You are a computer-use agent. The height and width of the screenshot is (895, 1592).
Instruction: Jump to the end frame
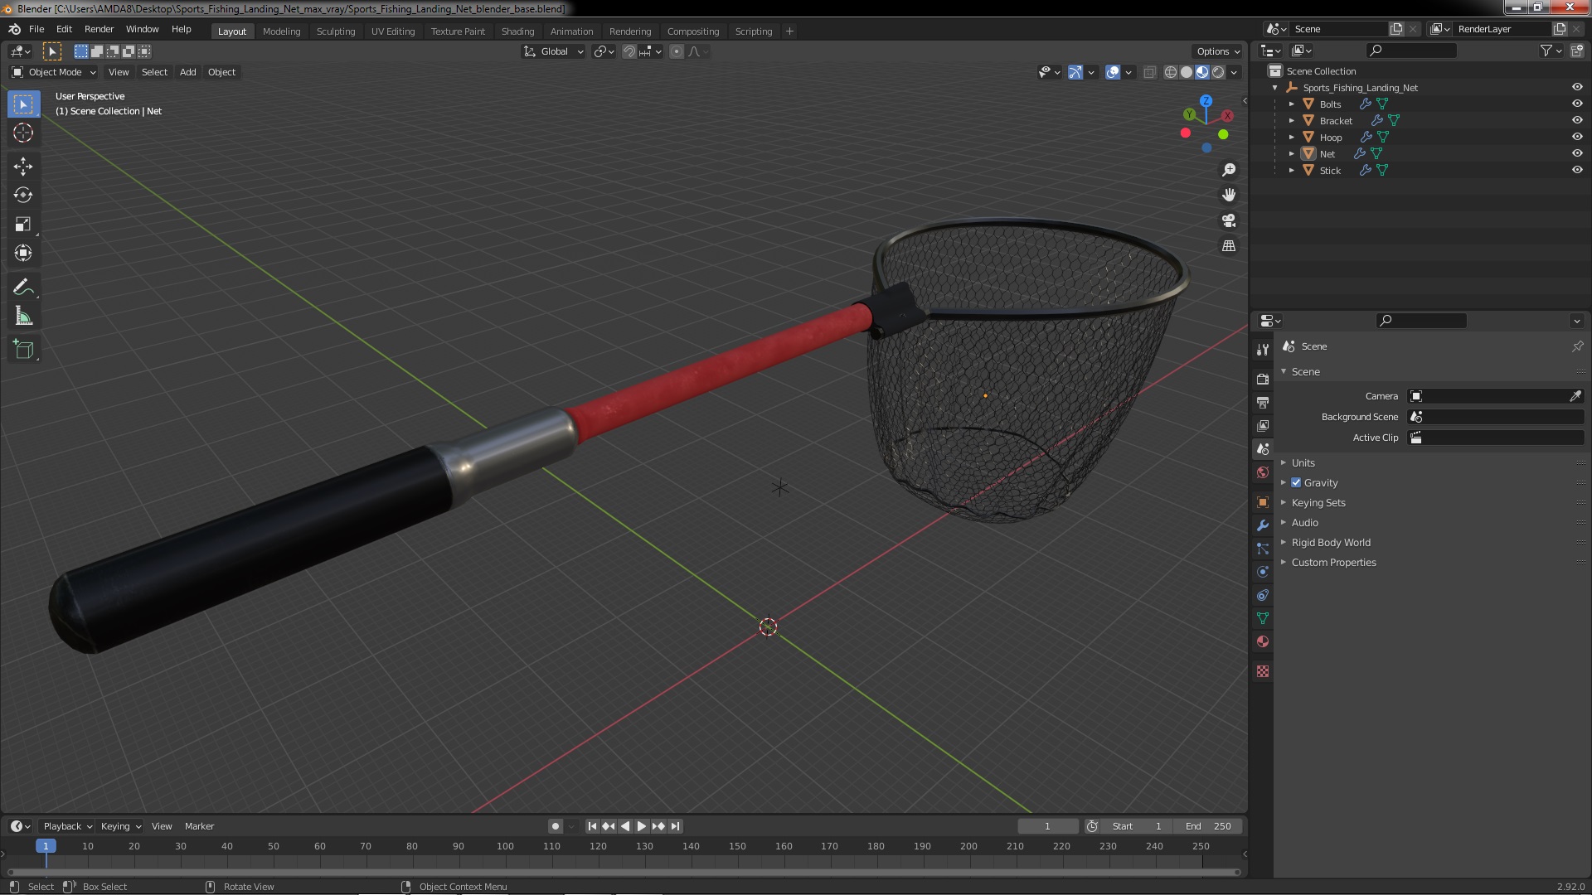(x=675, y=826)
